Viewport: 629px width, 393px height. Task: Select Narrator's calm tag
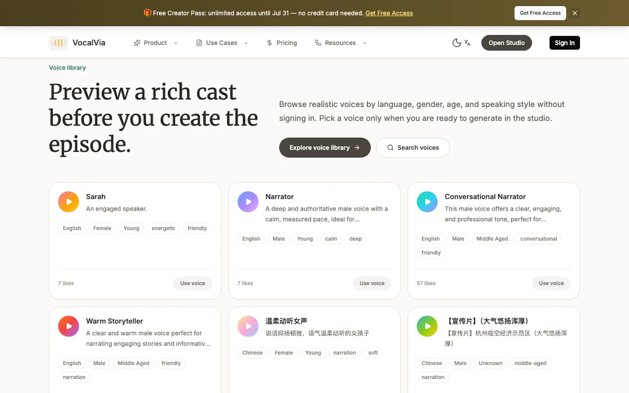point(331,239)
